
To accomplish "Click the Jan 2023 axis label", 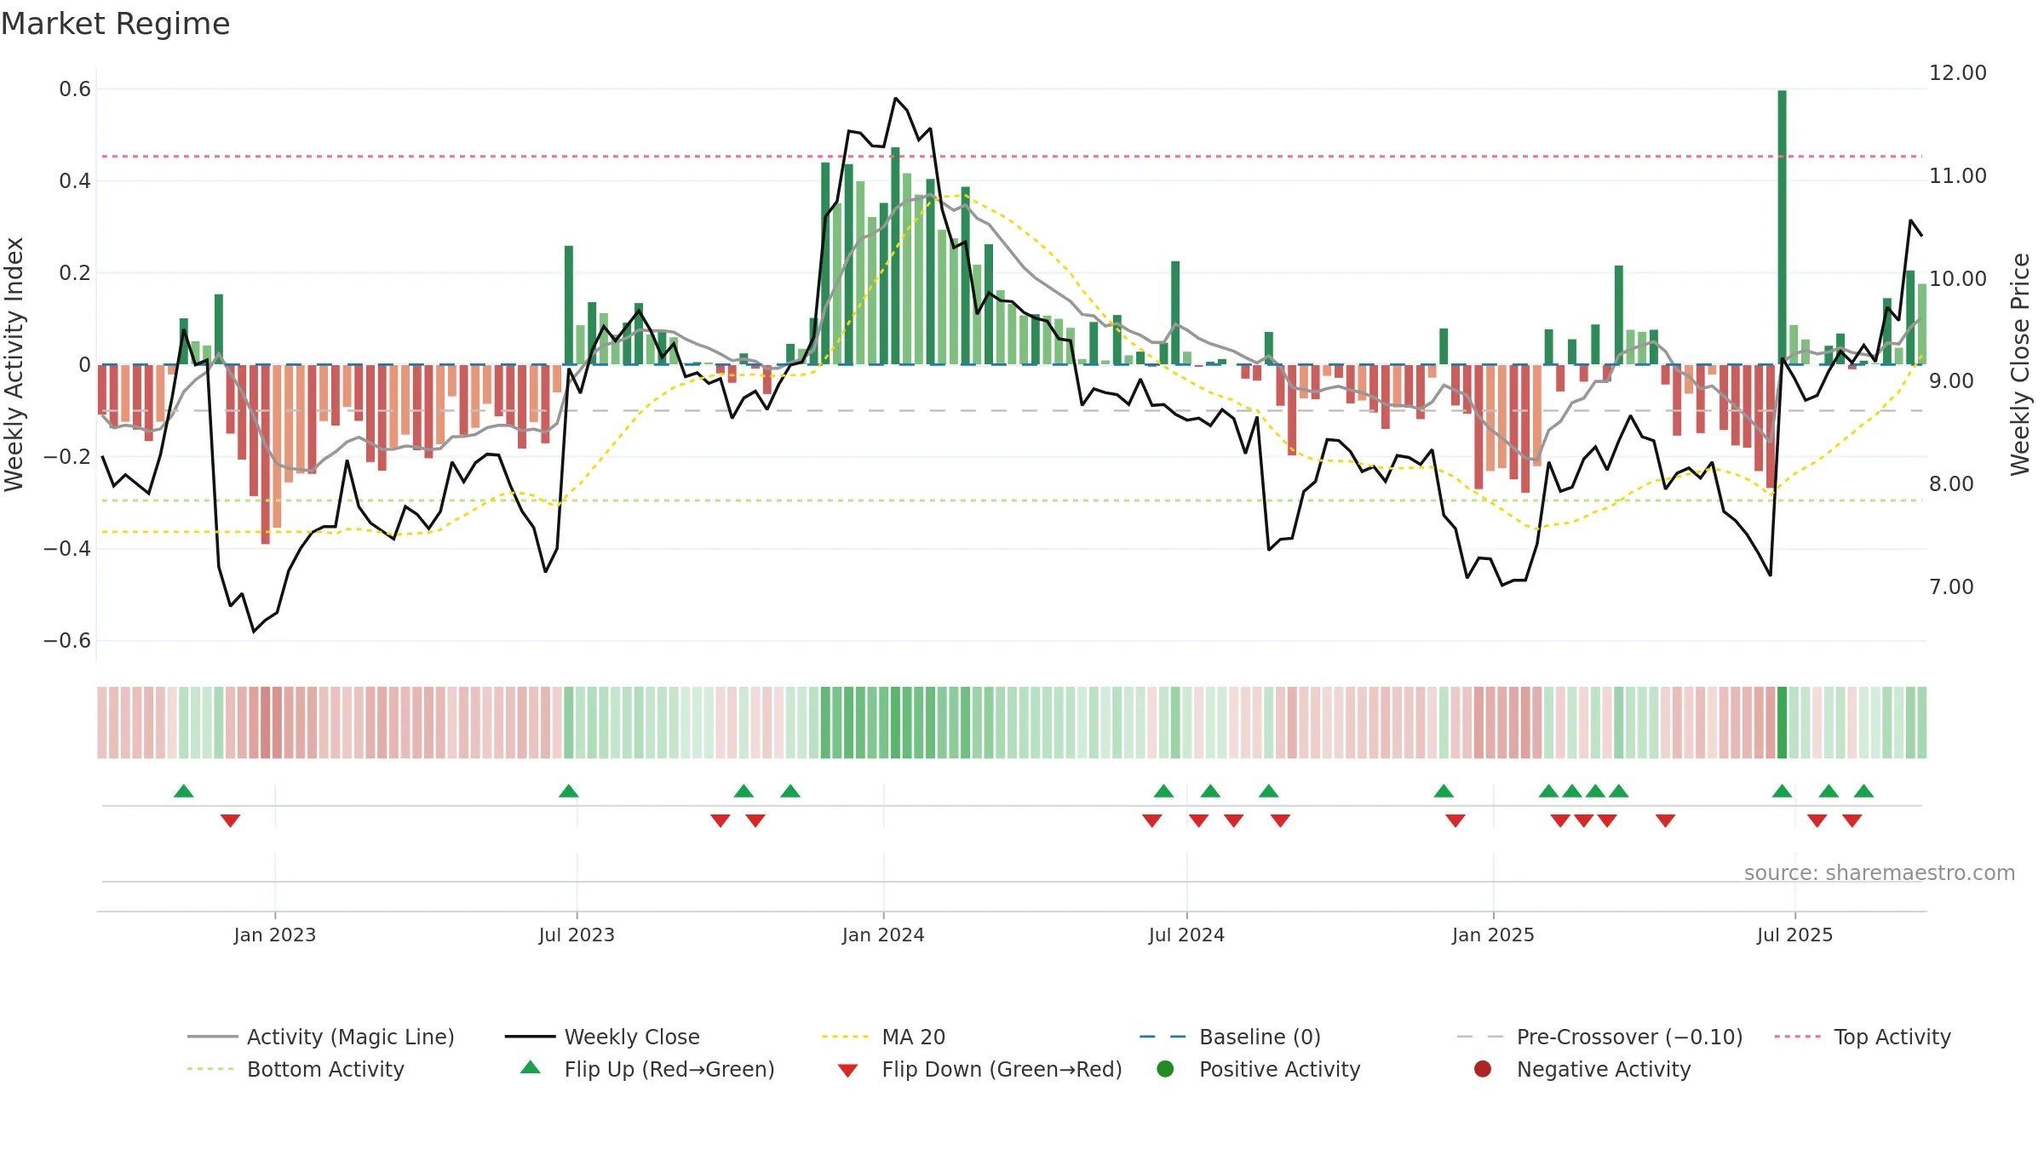I will (275, 935).
